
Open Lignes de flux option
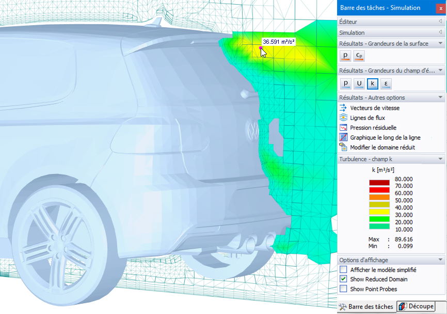368,118
